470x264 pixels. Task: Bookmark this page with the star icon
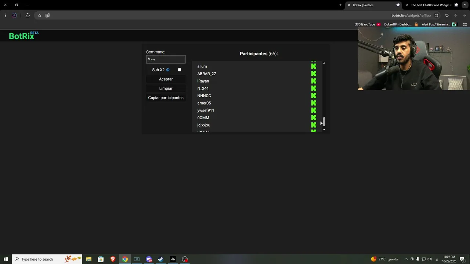tap(40, 15)
